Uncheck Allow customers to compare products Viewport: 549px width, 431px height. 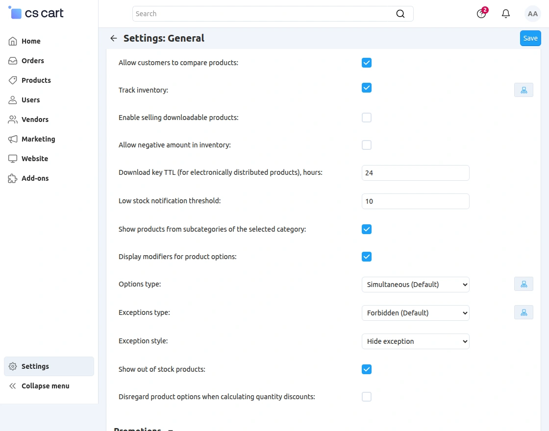click(x=367, y=63)
